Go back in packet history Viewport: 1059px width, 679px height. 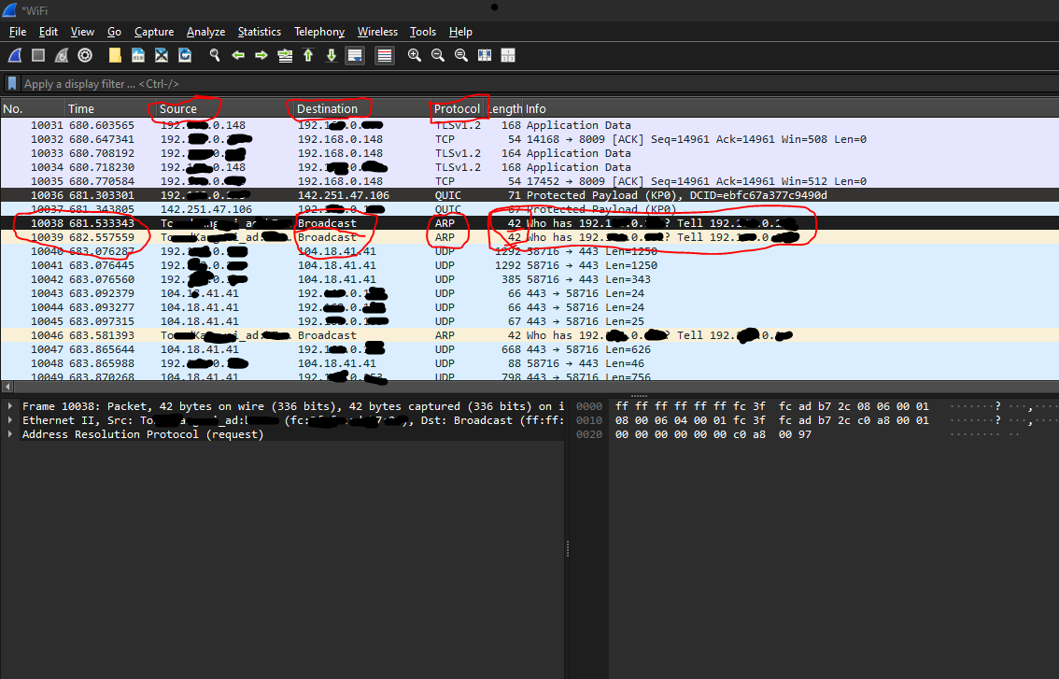237,55
